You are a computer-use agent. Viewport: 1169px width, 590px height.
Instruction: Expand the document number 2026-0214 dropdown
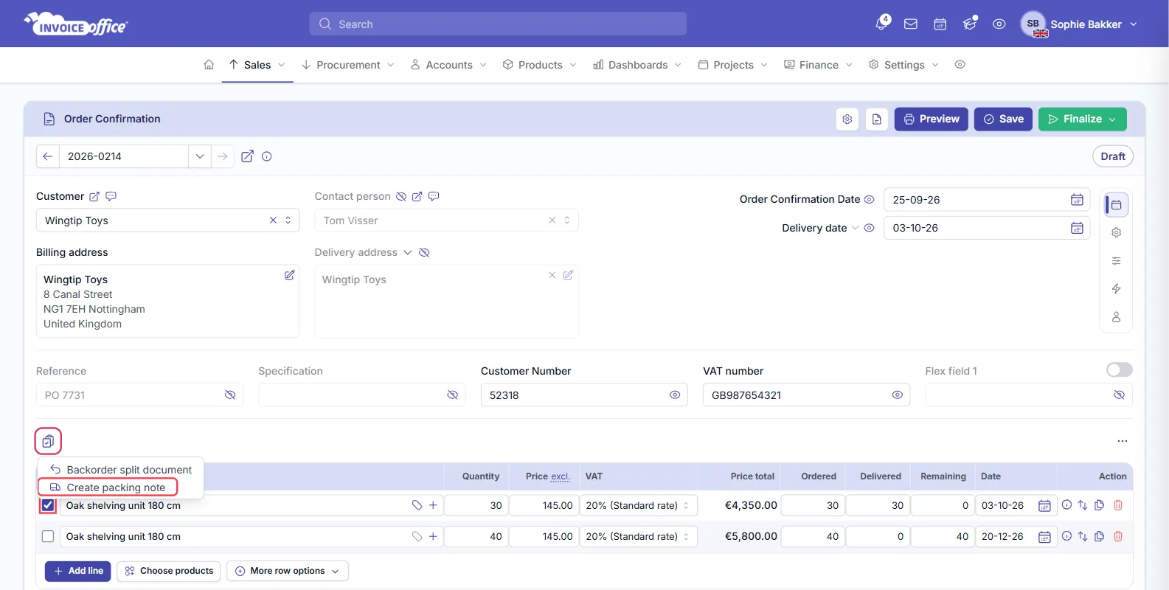199,156
